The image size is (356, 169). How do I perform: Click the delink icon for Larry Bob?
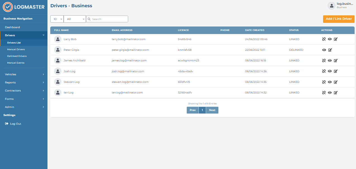pos(324,39)
